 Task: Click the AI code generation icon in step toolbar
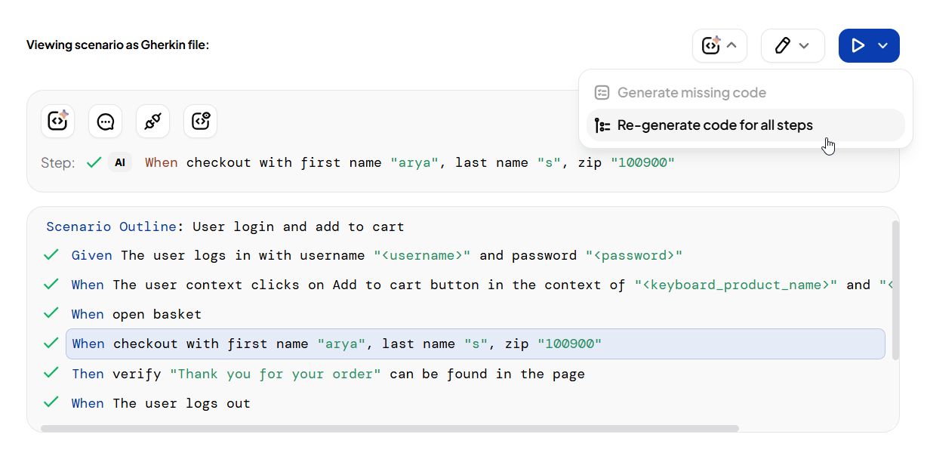click(x=58, y=121)
